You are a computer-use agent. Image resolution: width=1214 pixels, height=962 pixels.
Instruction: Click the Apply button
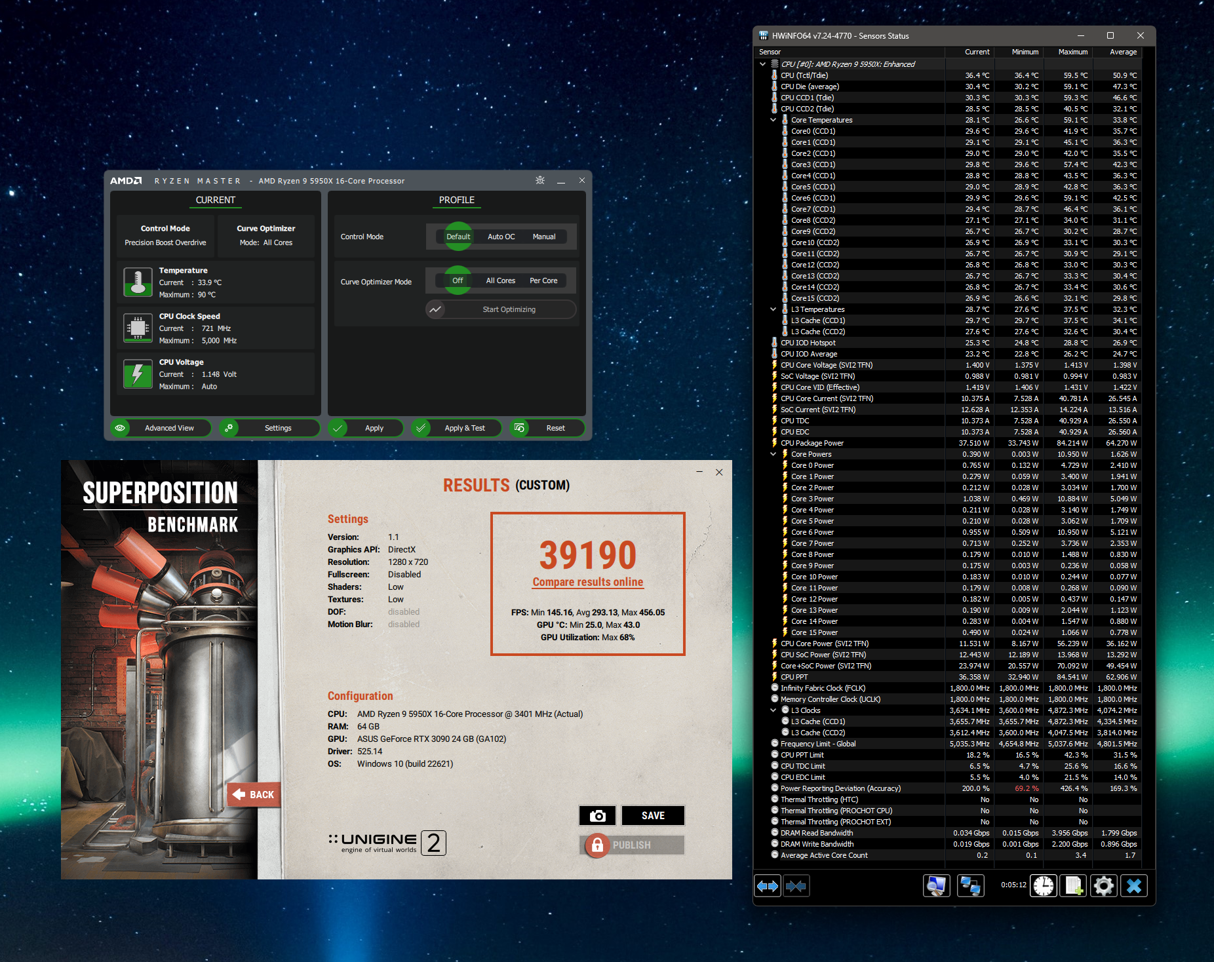[366, 428]
